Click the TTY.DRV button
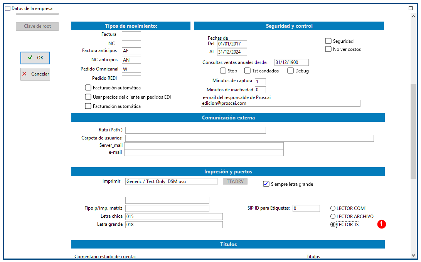The width and height of the screenshot is (421, 262). (x=235, y=181)
